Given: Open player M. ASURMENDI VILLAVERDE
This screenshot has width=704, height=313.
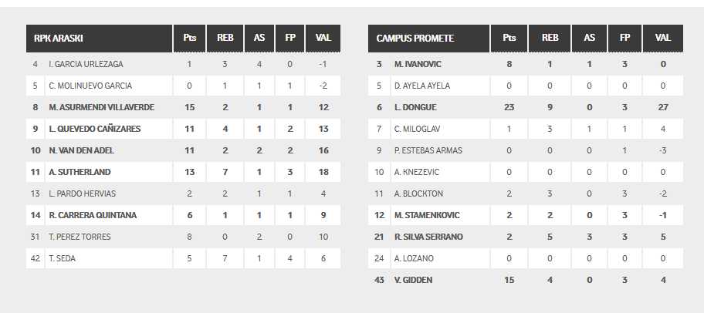Looking at the screenshot, I should (101, 107).
